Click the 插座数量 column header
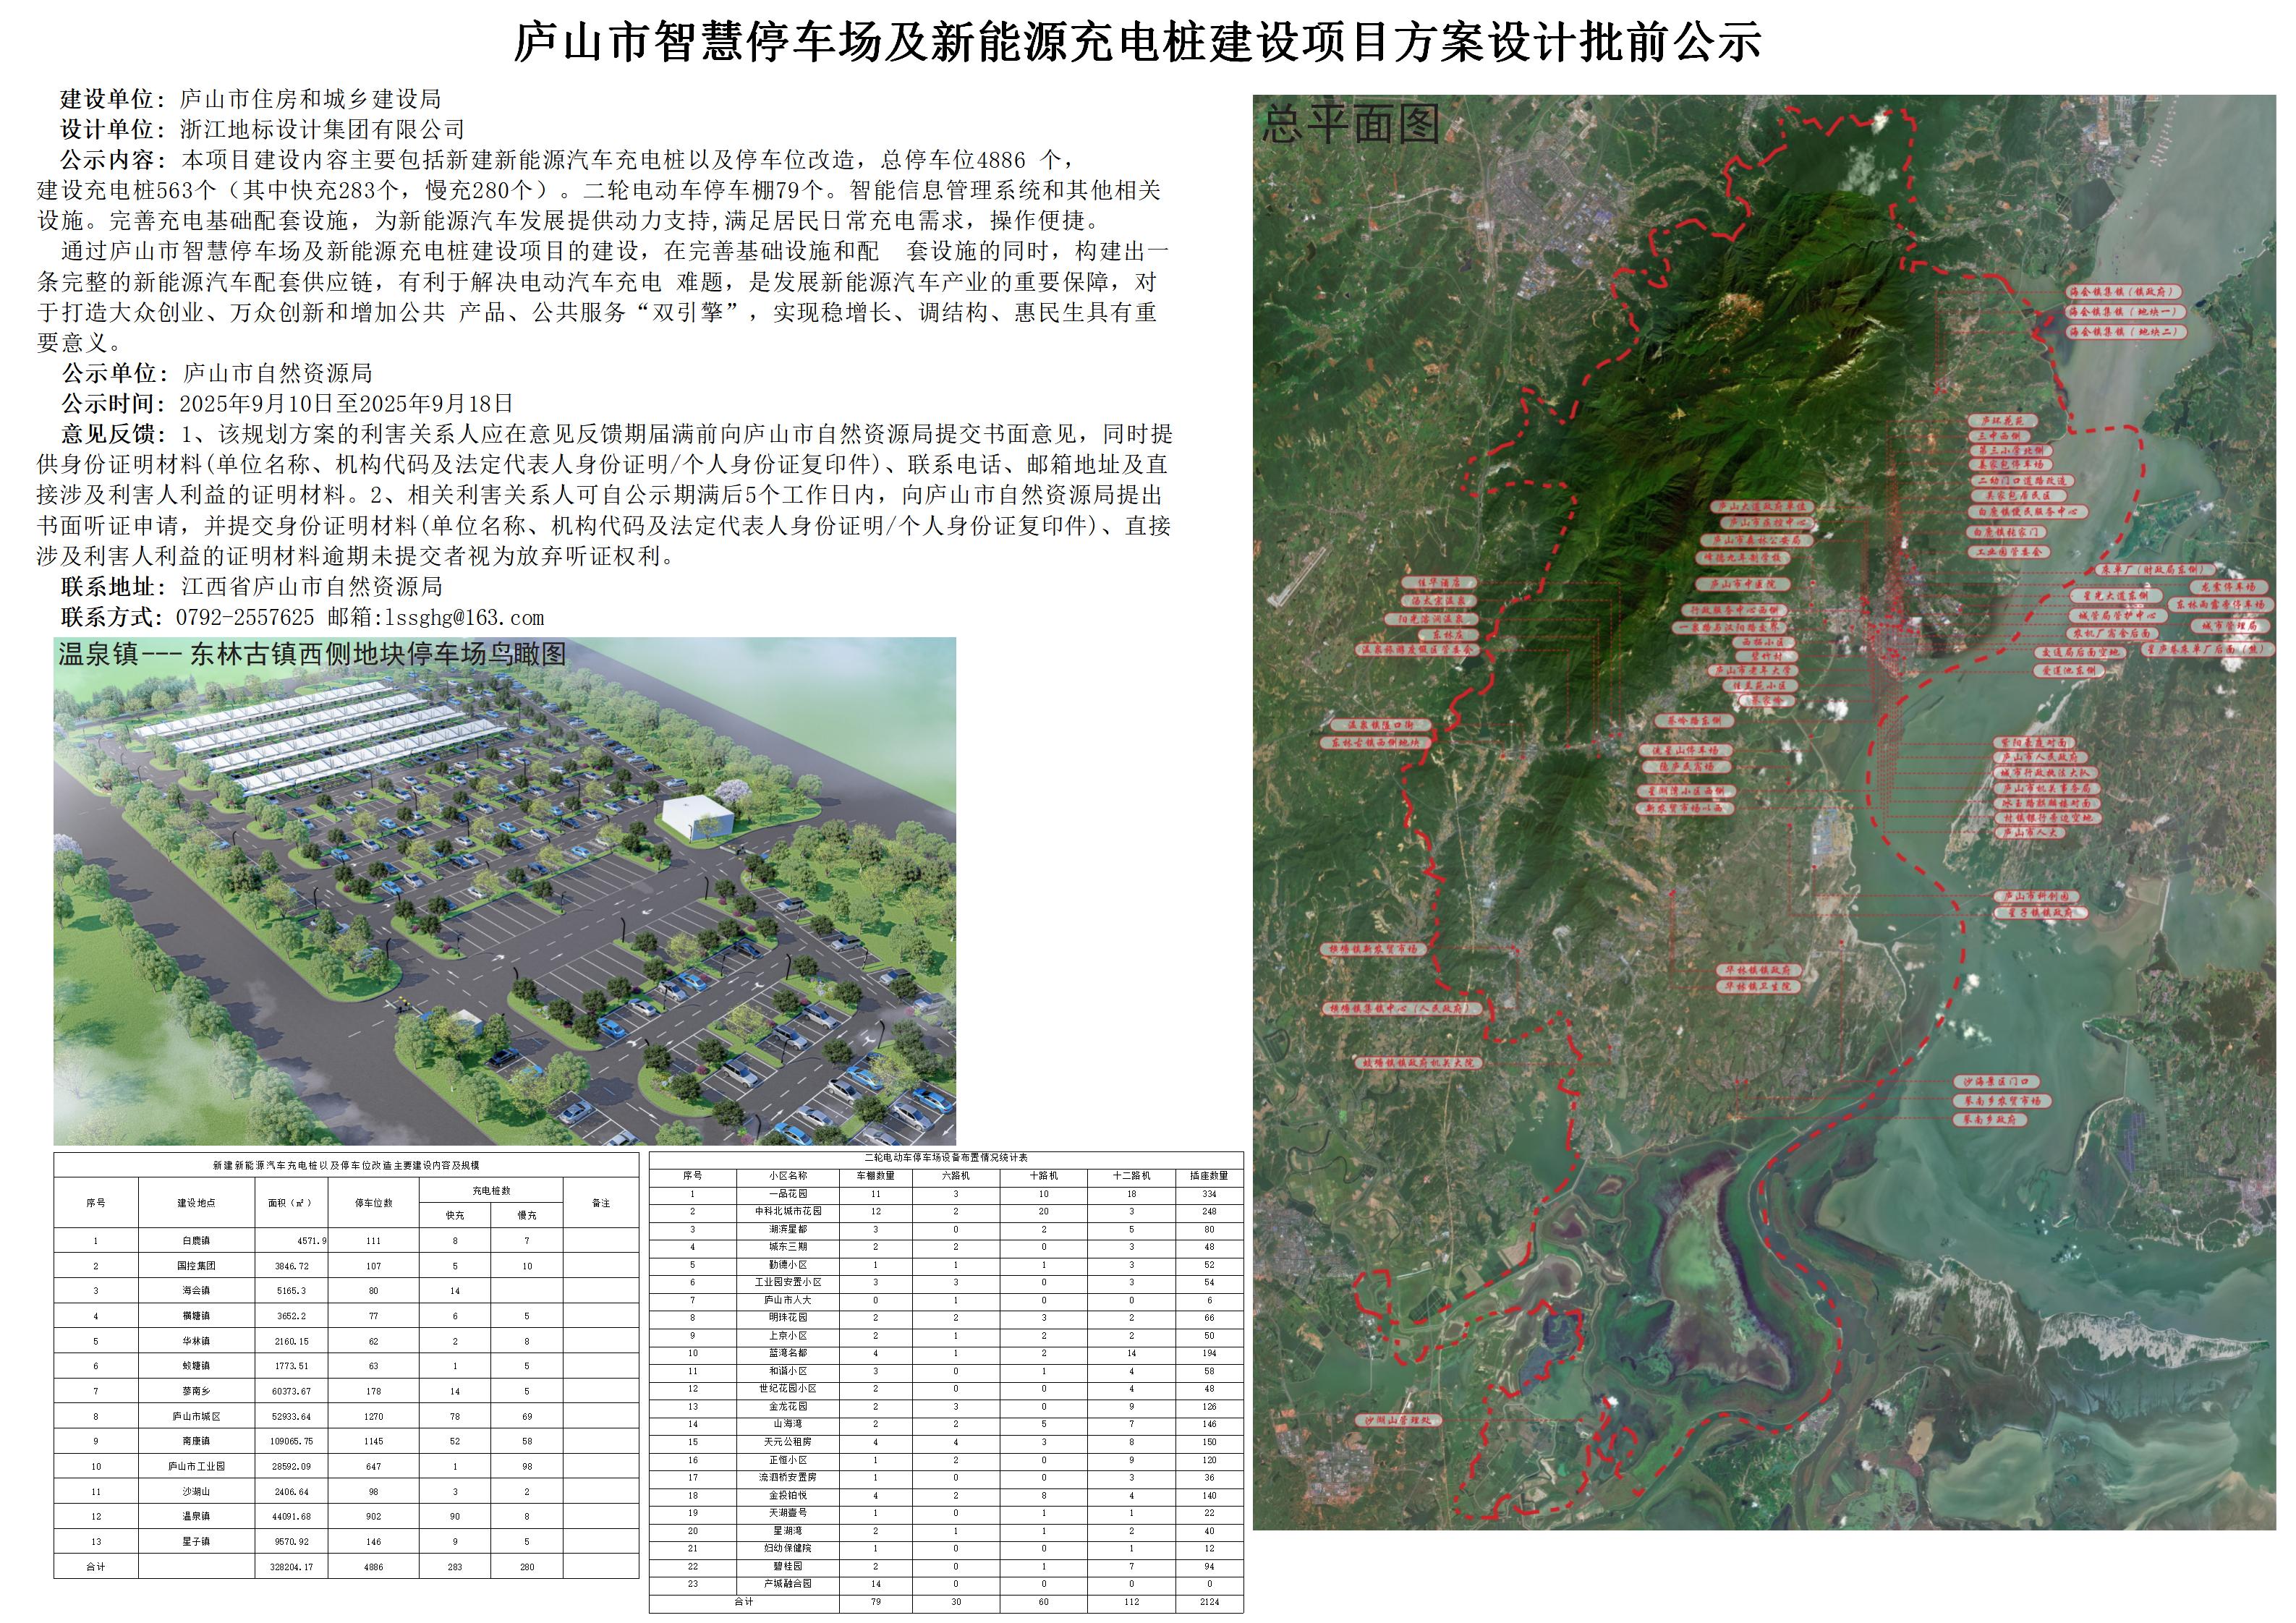This screenshot has height=1623, width=2296. click(1208, 1176)
